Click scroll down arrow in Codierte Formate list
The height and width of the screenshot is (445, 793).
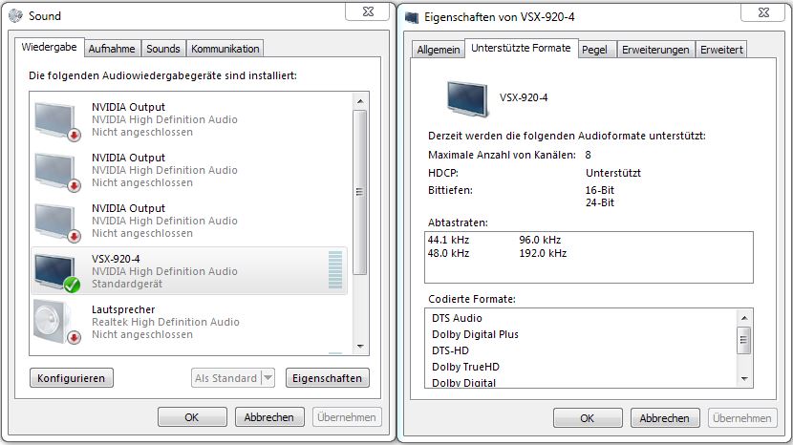(x=744, y=378)
